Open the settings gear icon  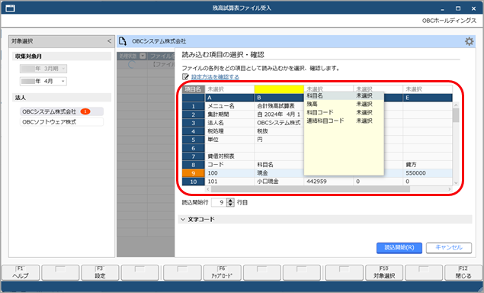tap(469, 41)
